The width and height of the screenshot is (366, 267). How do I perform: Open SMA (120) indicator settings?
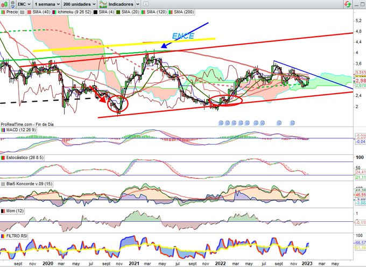156,12
